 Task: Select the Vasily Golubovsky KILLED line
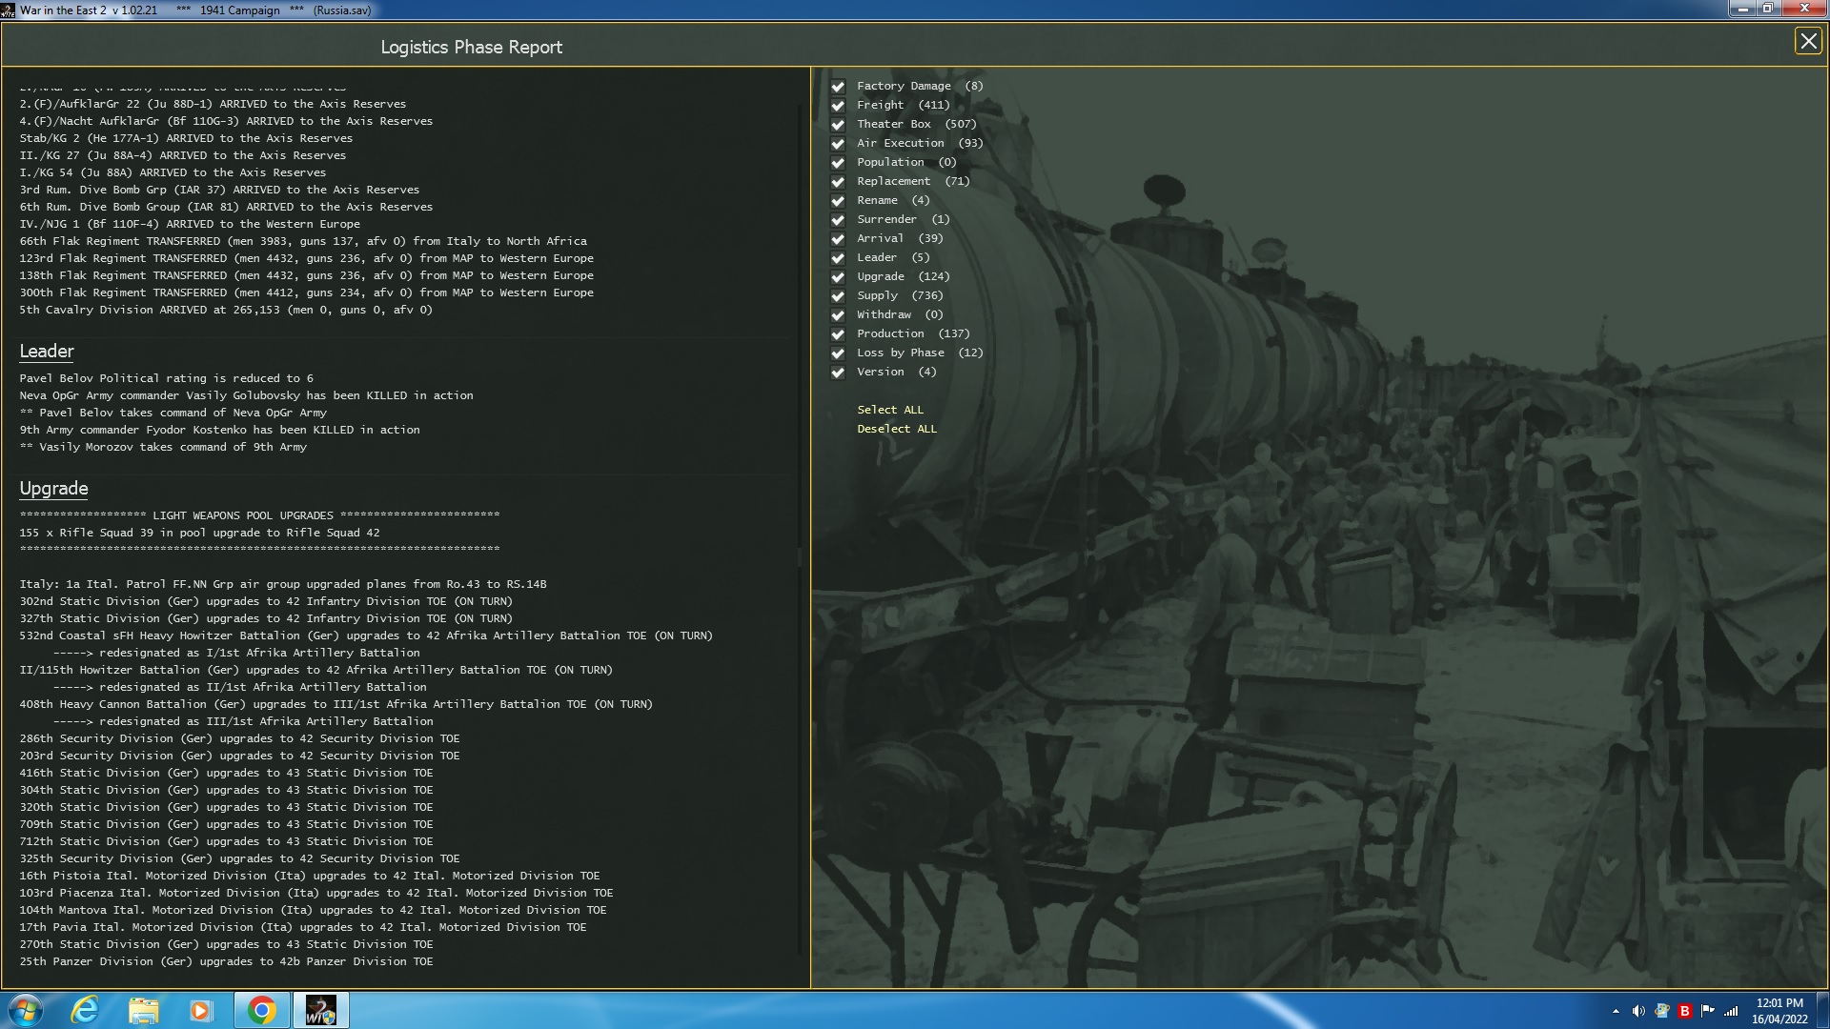point(246,395)
